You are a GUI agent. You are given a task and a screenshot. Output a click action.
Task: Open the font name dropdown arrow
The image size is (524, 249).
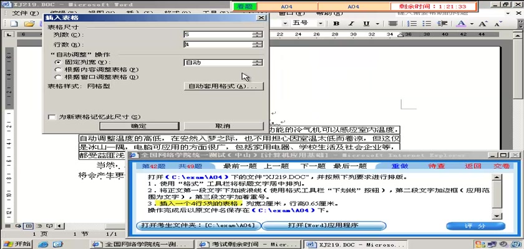click(x=285, y=24)
